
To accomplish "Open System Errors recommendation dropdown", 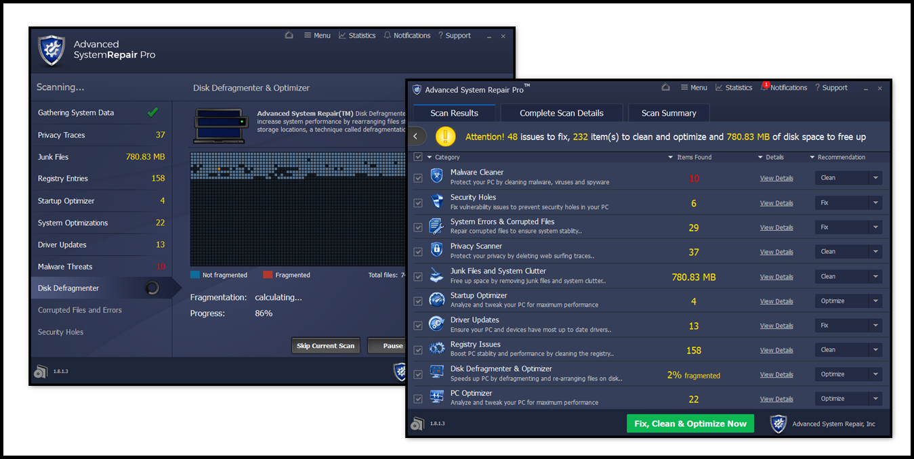I will click(848, 227).
